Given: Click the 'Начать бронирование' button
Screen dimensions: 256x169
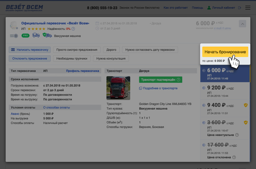Looking at the screenshot, I should tap(225, 52).
